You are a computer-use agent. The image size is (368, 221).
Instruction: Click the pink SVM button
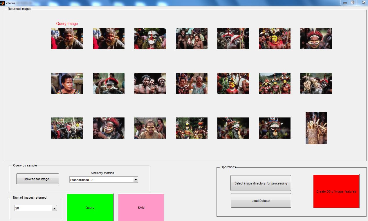point(141,208)
